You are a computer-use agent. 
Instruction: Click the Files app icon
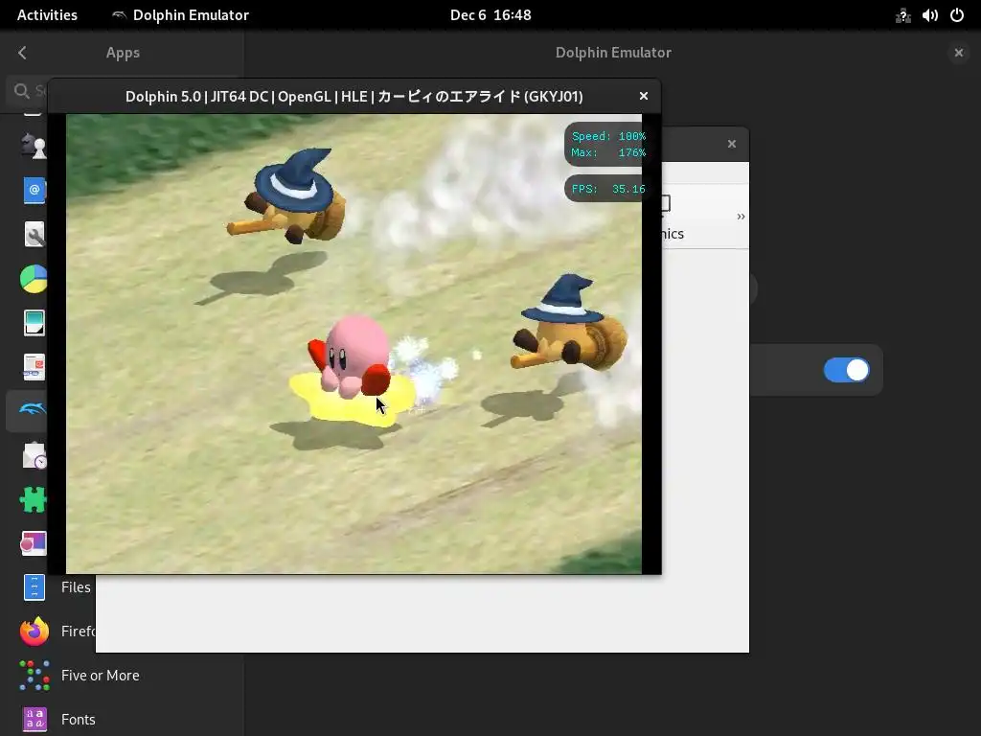tap(34, 587)
